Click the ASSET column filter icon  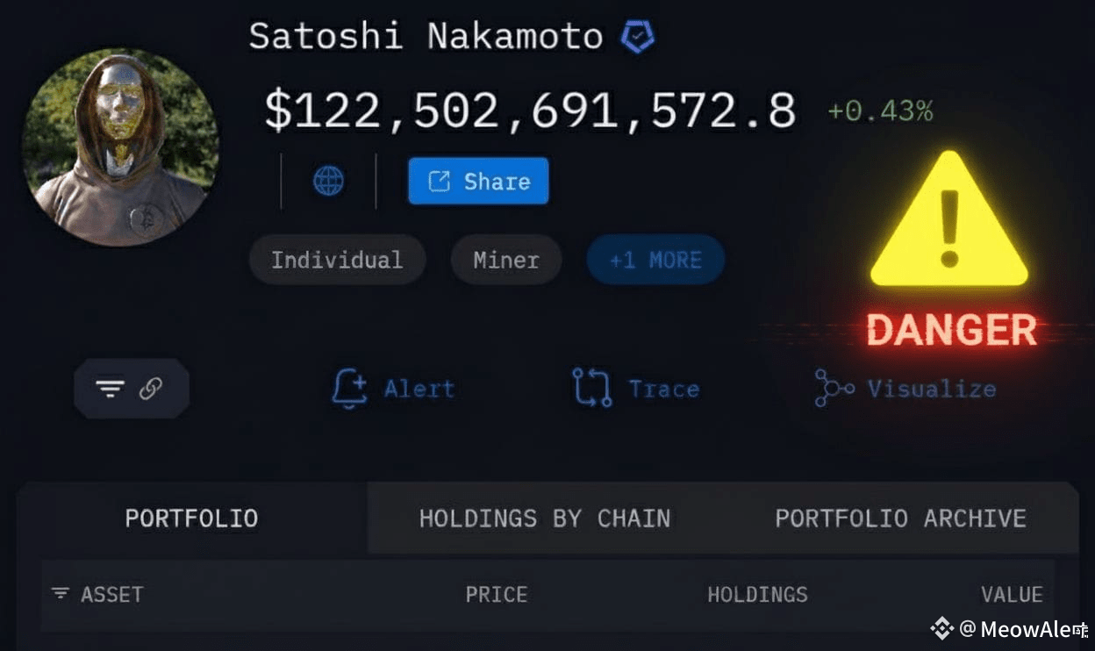[x=60, y=594]
